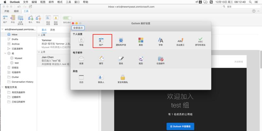262x131 pixels.
Task: Open the 编辑 menu in the menu bar
Action: click(34, 2)
